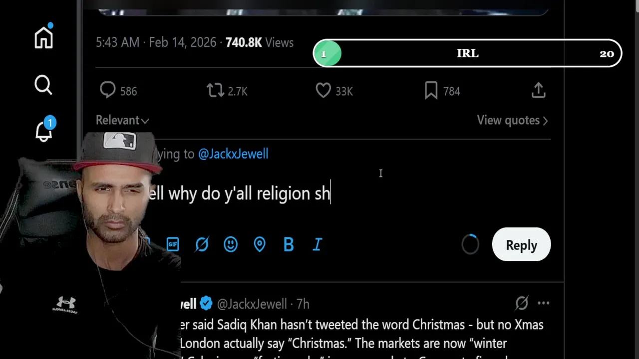
Task: Toggle italic text formatting
Action: pyautogui.click(x=318, y=244)
